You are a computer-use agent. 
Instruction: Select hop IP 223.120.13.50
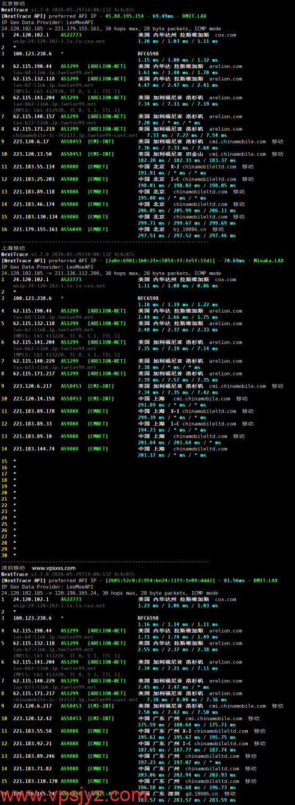(32, 154)
